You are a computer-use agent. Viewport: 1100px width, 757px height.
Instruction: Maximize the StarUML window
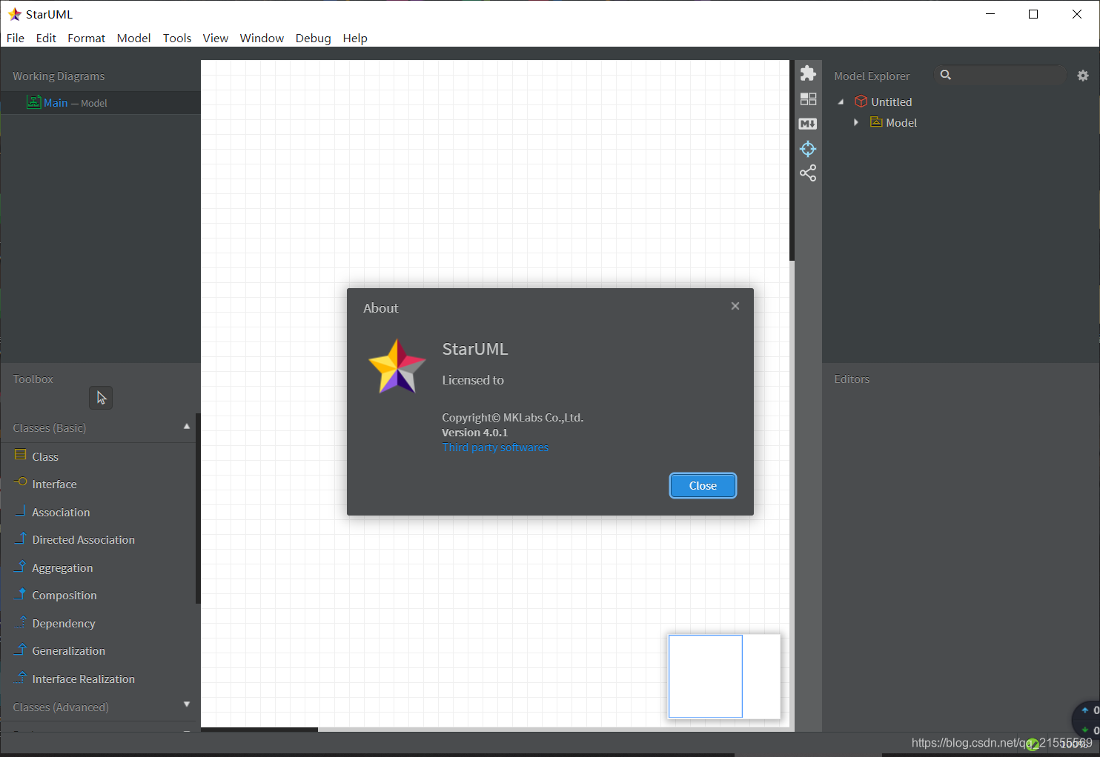coord(1033,14)
